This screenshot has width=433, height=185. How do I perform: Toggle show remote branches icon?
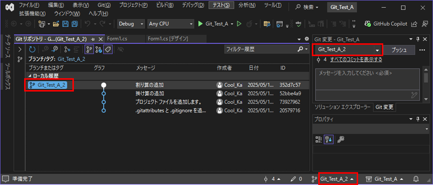[99, 49]
